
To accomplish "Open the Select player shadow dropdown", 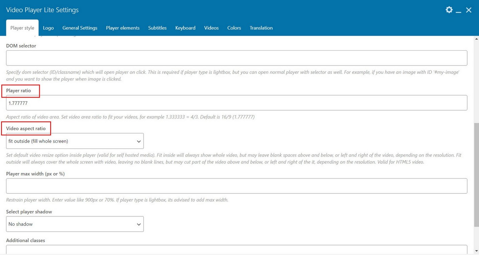I will [75, 224].
